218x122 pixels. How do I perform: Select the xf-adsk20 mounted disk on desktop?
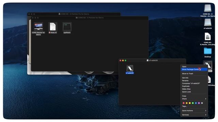(207, 22)
